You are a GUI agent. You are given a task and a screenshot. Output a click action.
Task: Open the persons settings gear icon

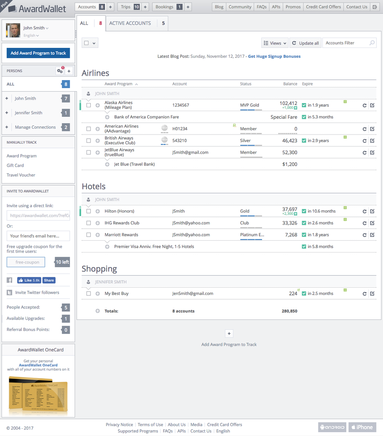tap(60, 71)
